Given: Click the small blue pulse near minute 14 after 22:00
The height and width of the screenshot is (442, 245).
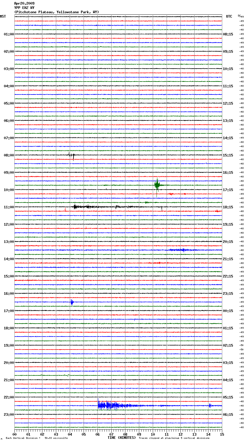Looking at the screenshot, I should click(210, 405).
